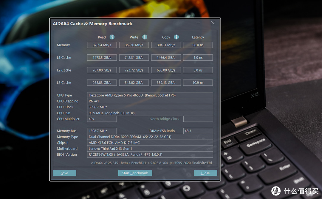Select the DRAM:FSB Ratio value 48:3
The image size is (322, 199).
tap(198, 131)
